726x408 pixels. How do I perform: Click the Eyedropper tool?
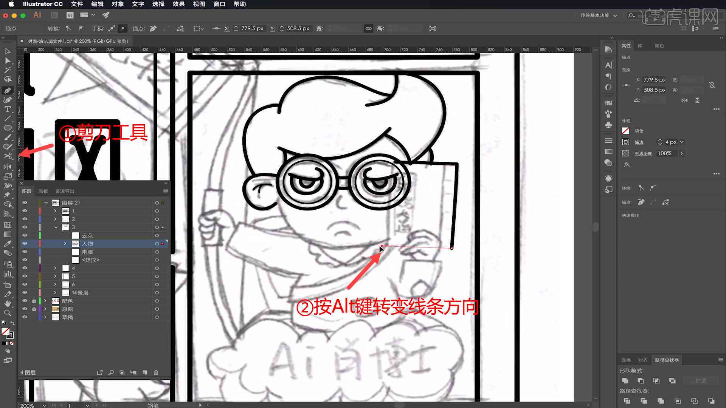pos(7,244)
